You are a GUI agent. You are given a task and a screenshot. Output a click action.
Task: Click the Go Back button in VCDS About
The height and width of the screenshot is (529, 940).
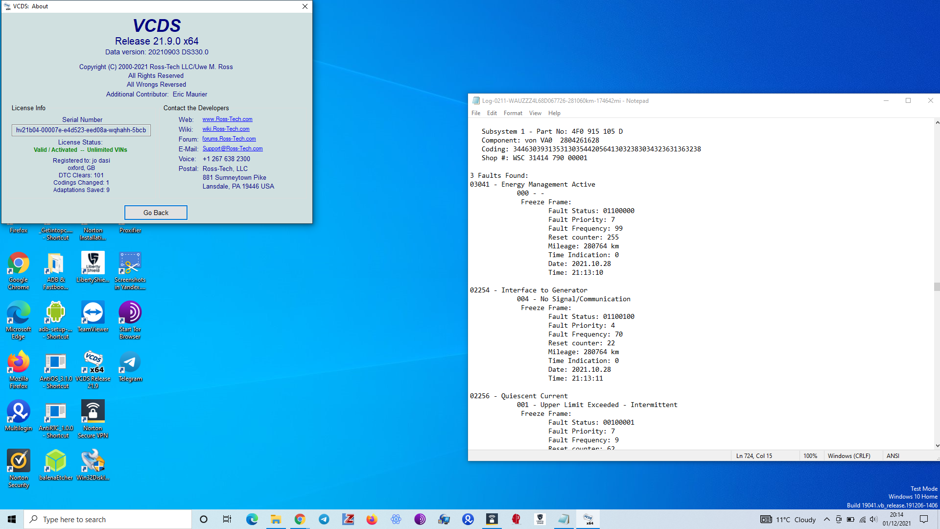[156, 213]
